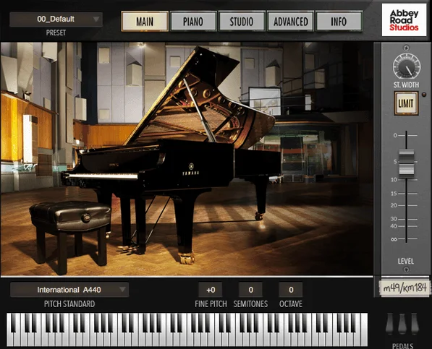Select the m49/km184 microphone label
Image resolution: width=432 pixels, height=349 pixels.
click(405, 288)
